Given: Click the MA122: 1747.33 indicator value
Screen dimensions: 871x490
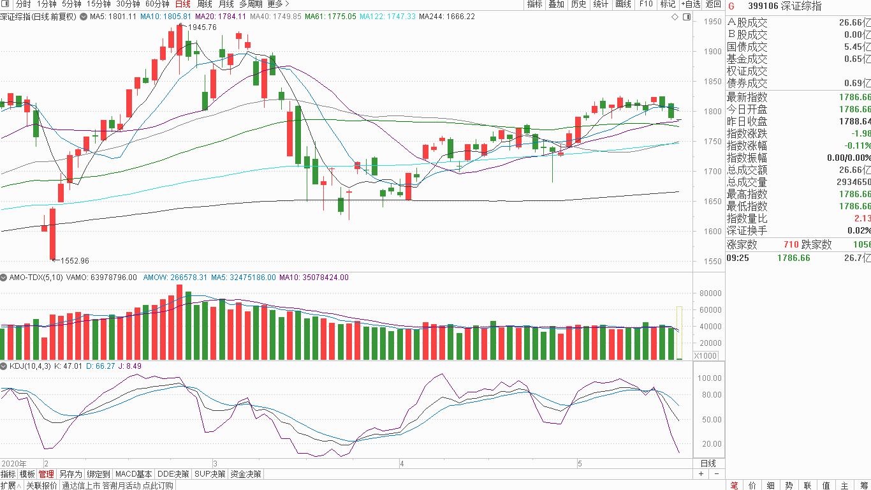Looking at the screenshot, I should [388, 16].
